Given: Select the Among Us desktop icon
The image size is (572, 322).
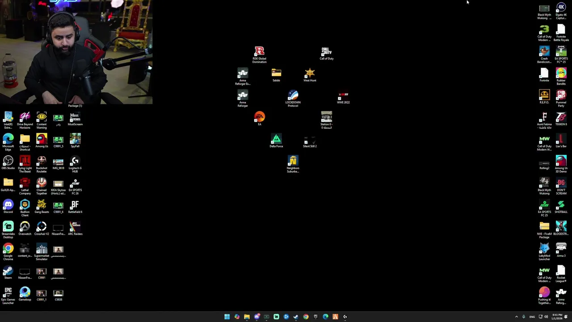Looking at the screenshot, I should [x=42, y=141].
